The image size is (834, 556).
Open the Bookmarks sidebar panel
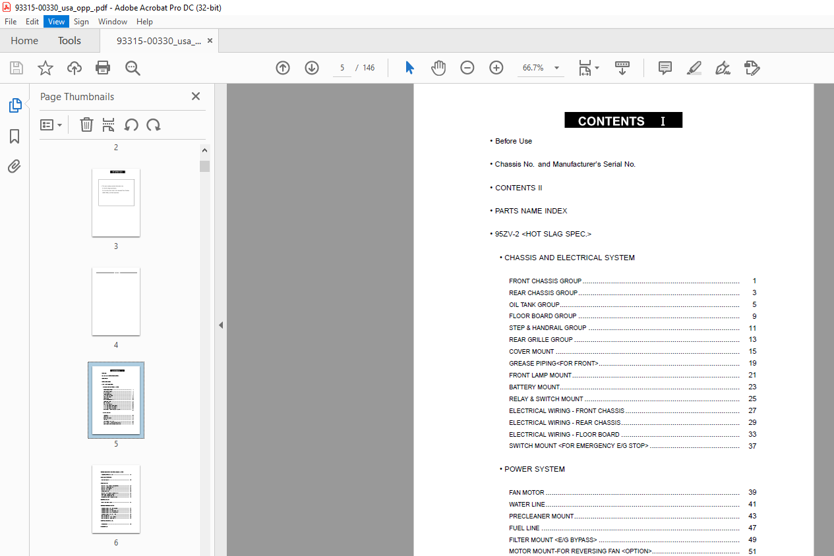(x=15, y=136)
